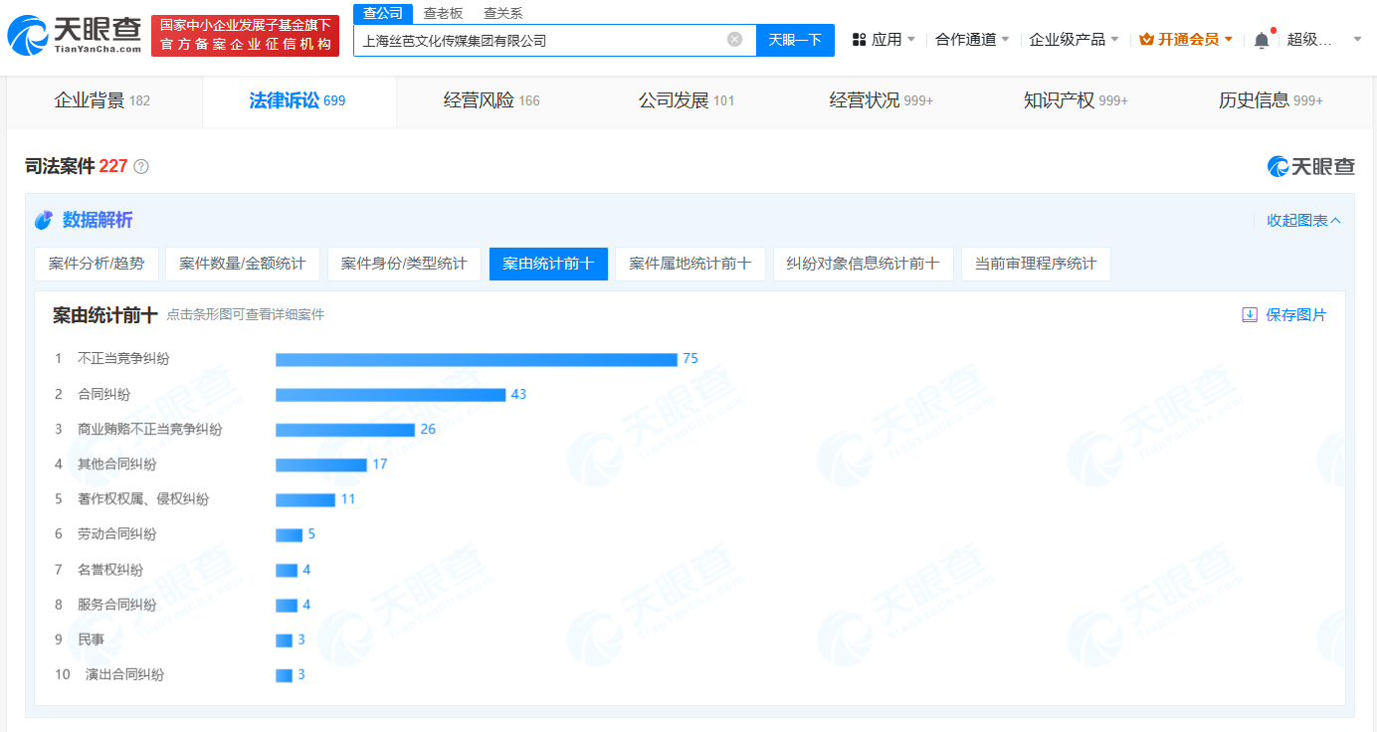Click help icon beside 司法案件 227
The width and height of the screenshot is (1377, 732).
(x=141, y=167)
